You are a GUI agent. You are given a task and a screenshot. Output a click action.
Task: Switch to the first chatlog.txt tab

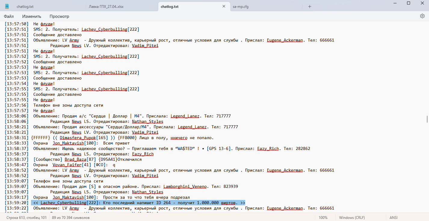pyautogui.click(x=25, y=7)
